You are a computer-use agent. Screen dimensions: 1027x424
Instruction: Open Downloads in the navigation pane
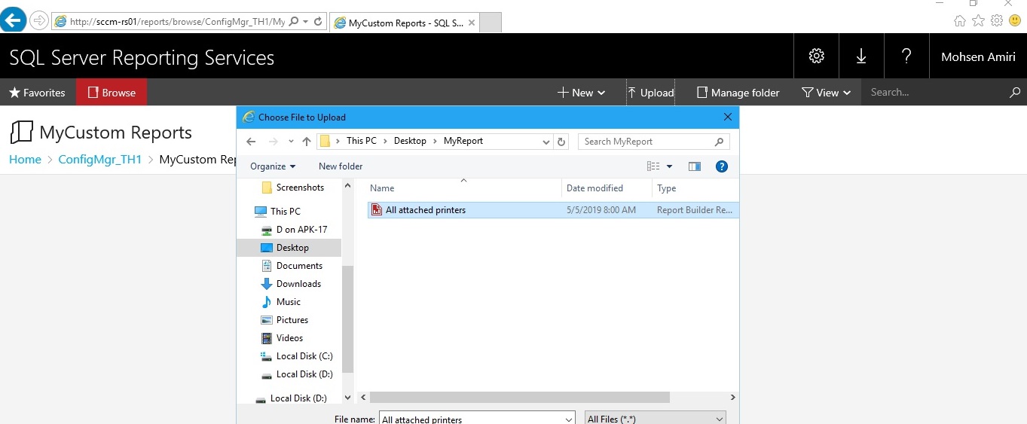click(x=291, y=284)
